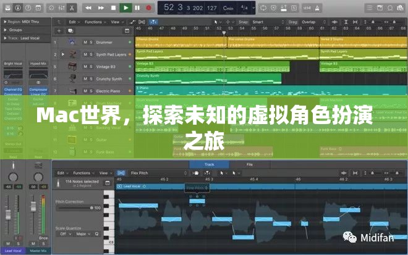Toggle the Metronome click button
This screenshot has height=255, width=408.
tap(317, 8)
